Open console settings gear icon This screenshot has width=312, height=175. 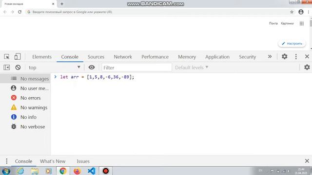coord(307,67)
